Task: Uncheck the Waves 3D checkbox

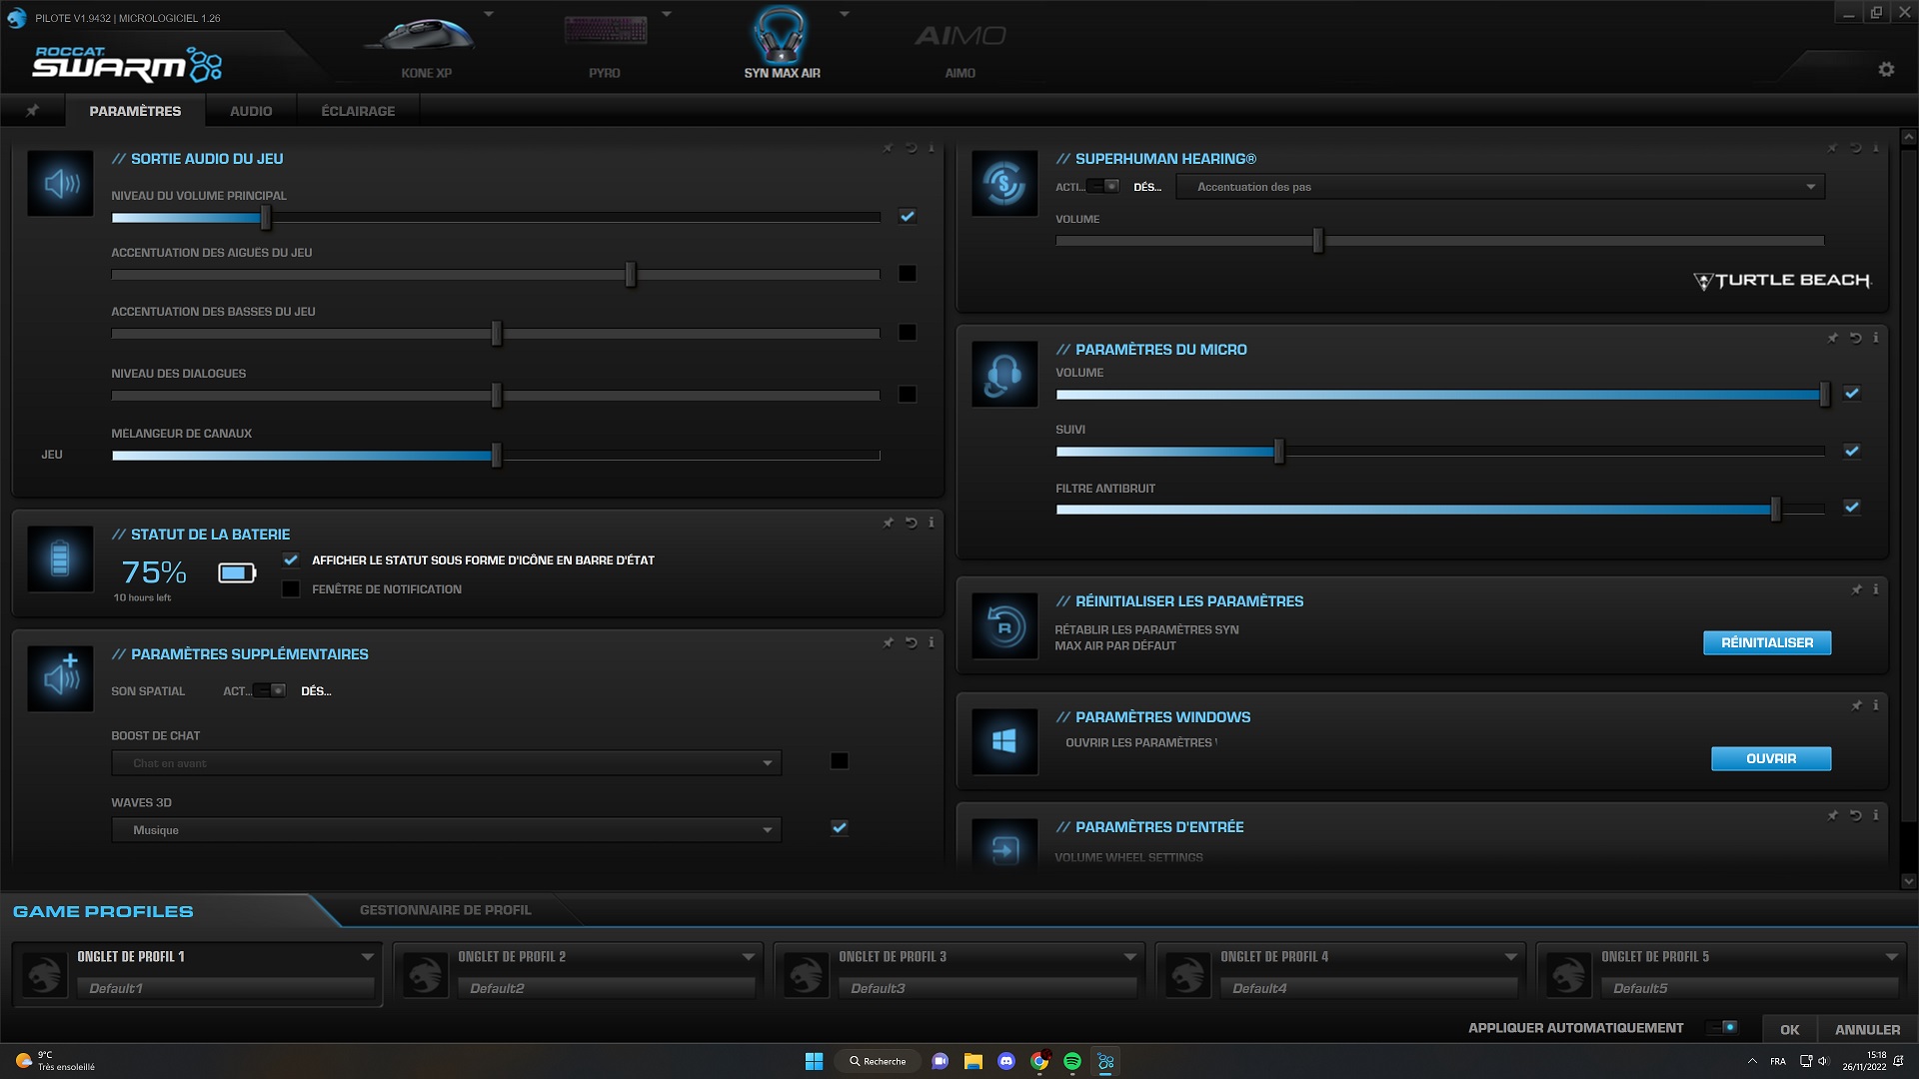Action: tap(840, 827)
